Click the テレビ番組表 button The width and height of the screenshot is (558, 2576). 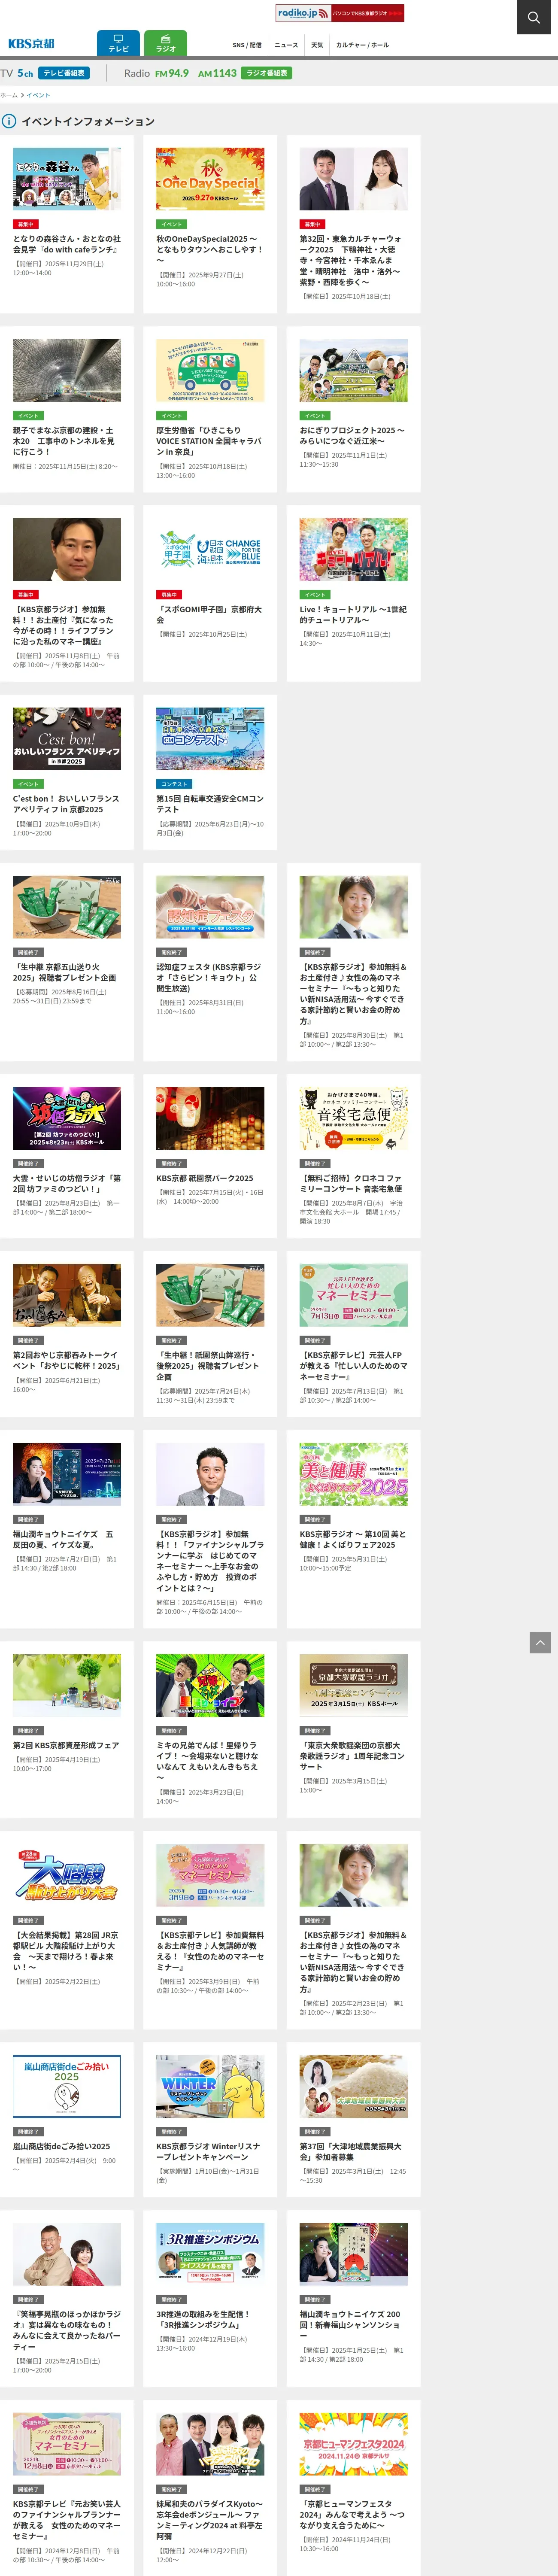coord(64,73)
